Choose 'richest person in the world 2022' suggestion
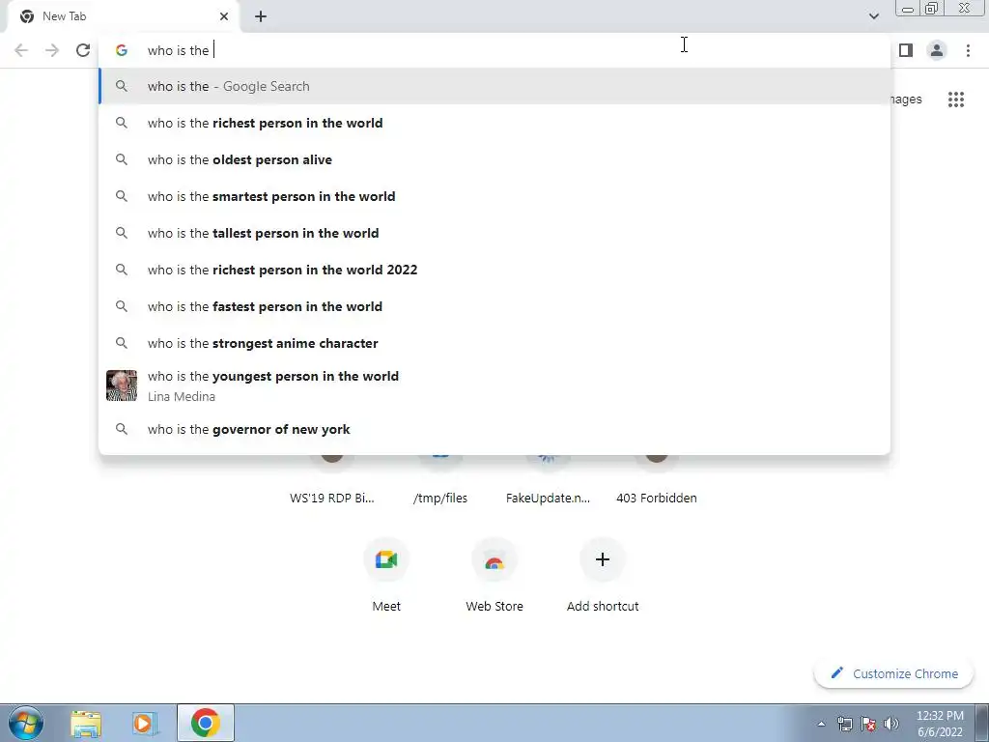This screenshot has height=742, width=989. (494, 270)
